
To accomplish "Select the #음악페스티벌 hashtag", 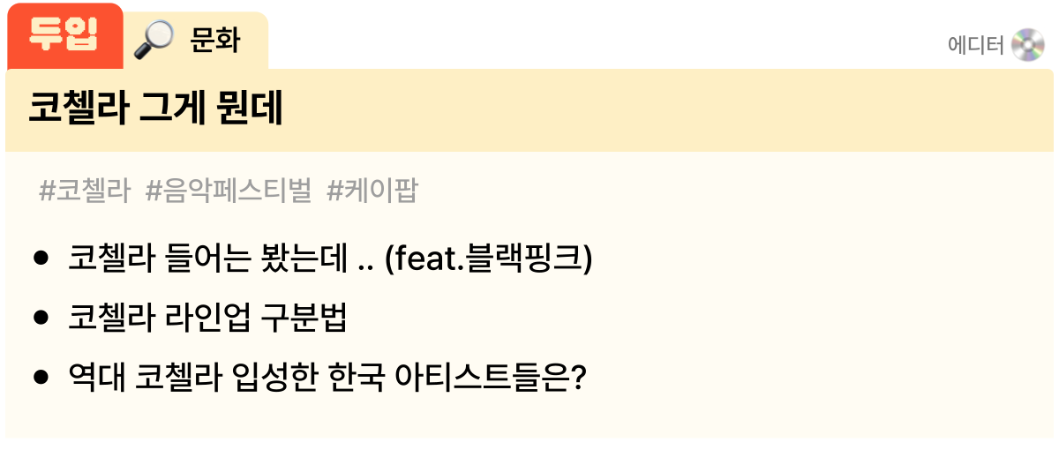I will 229,191.
